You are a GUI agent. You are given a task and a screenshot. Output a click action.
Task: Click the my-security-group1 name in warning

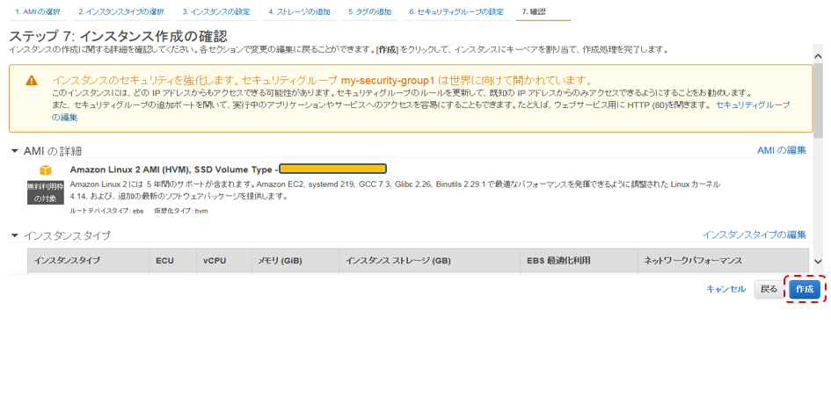[x=388, y=81]
